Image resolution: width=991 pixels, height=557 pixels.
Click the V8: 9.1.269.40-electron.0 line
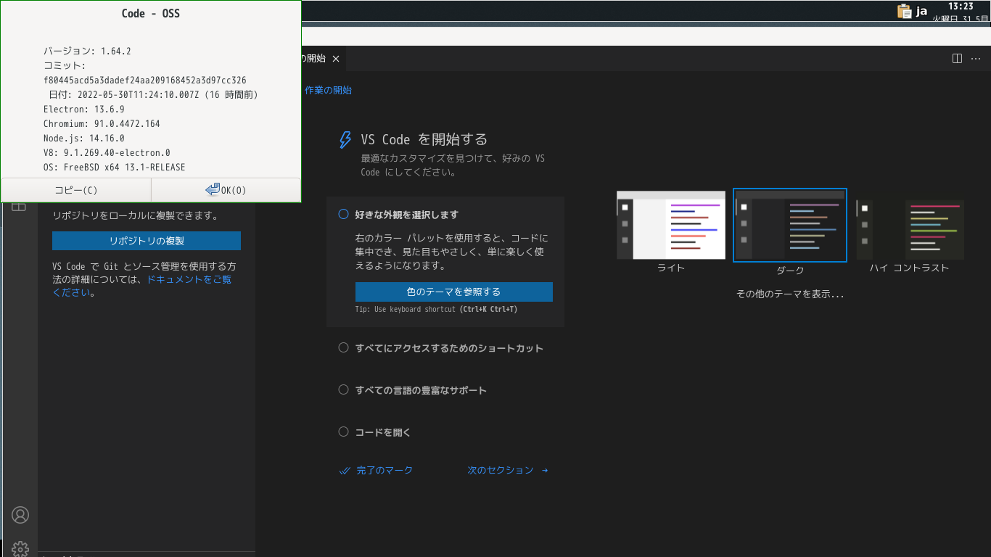(107, 152)
